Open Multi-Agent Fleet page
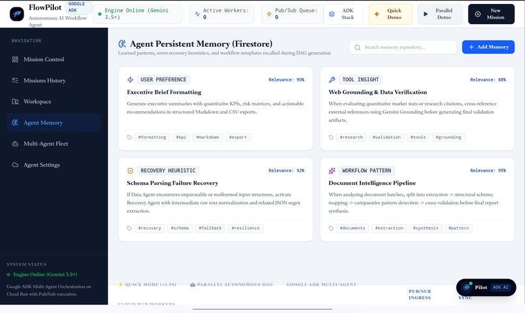The image size is (525, 313). tap(53, 144)
